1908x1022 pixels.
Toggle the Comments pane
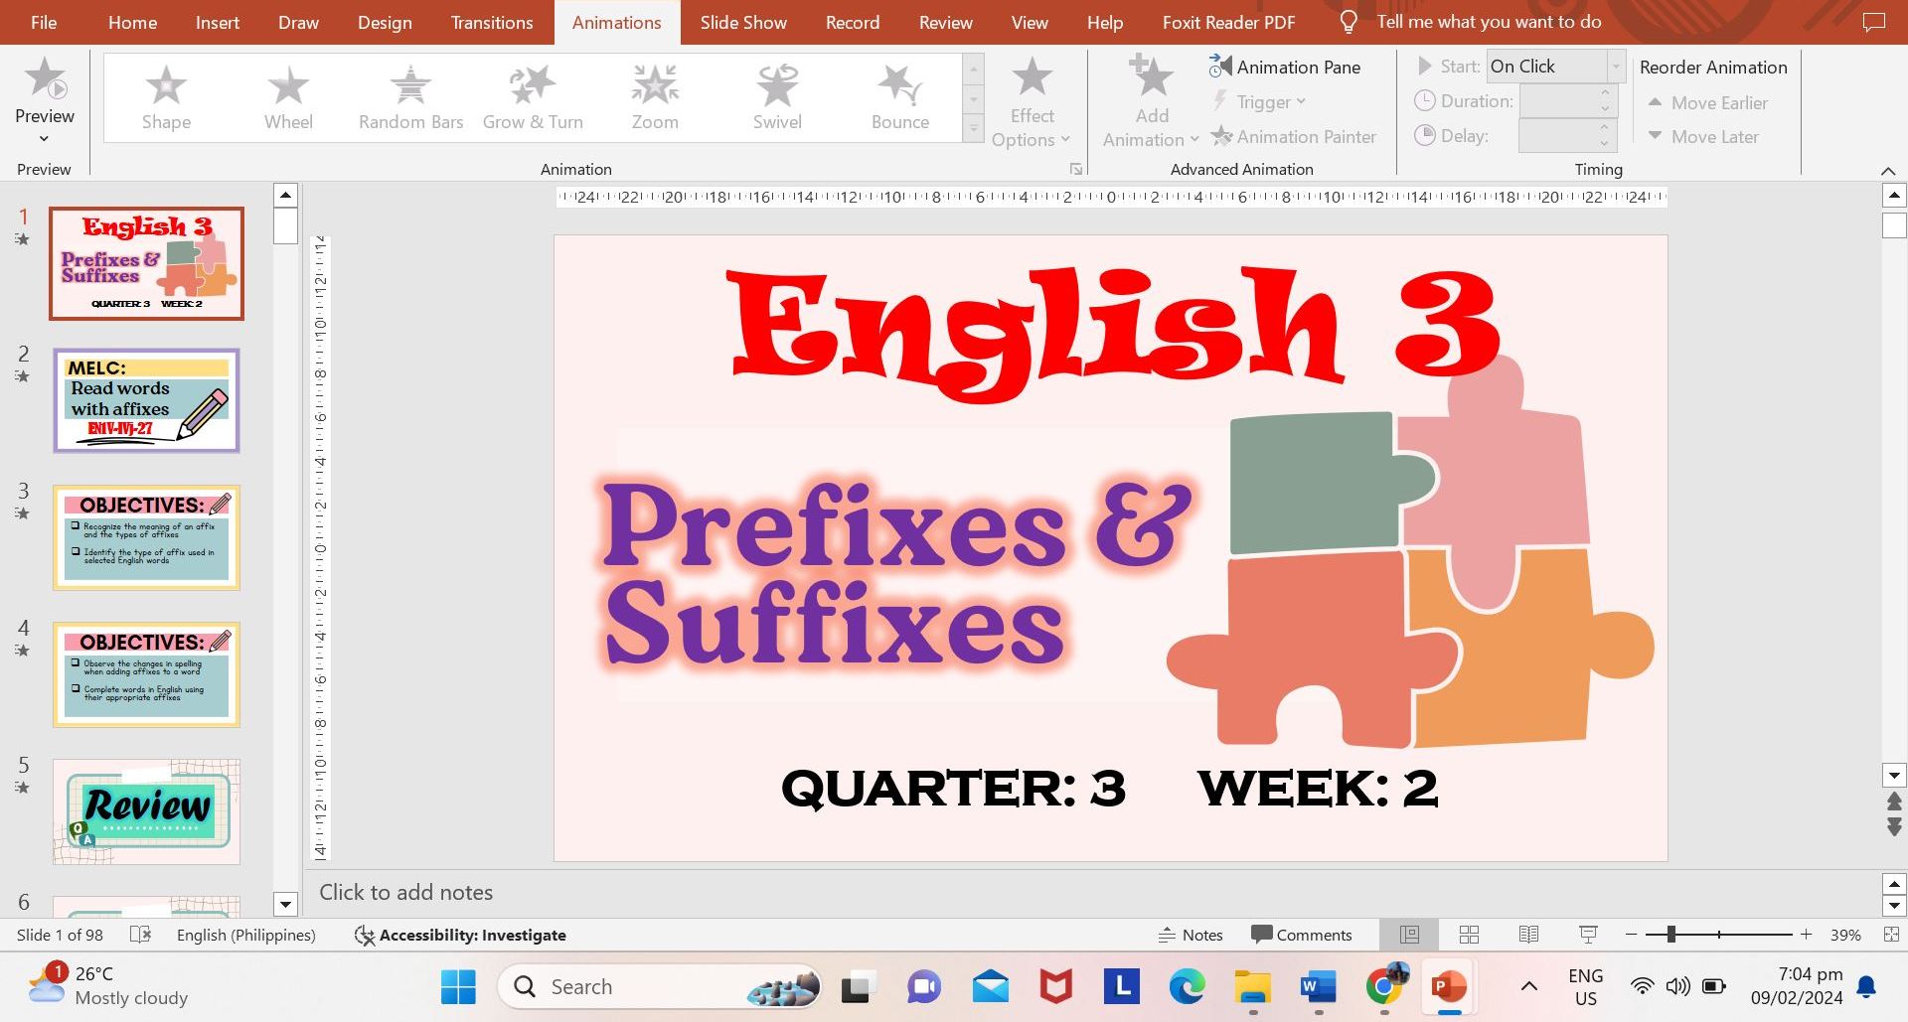[1301, 935]
